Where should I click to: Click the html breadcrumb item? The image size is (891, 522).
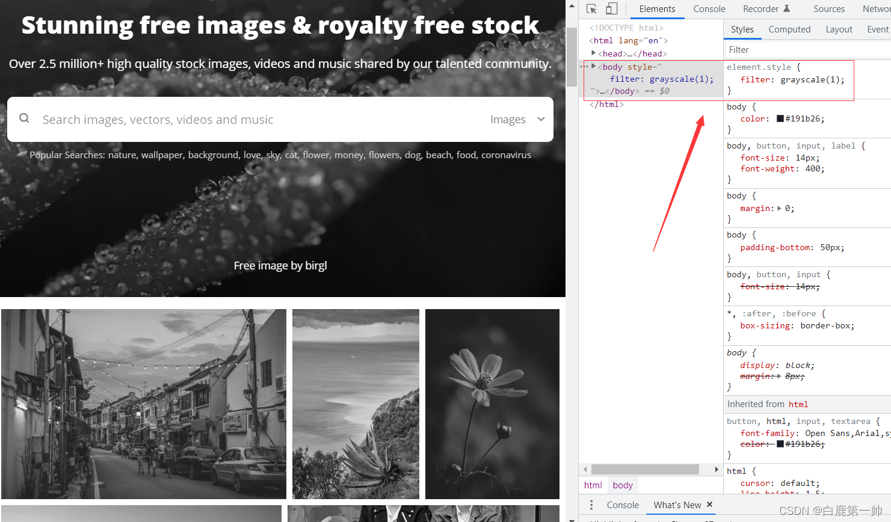click(593, 485)
